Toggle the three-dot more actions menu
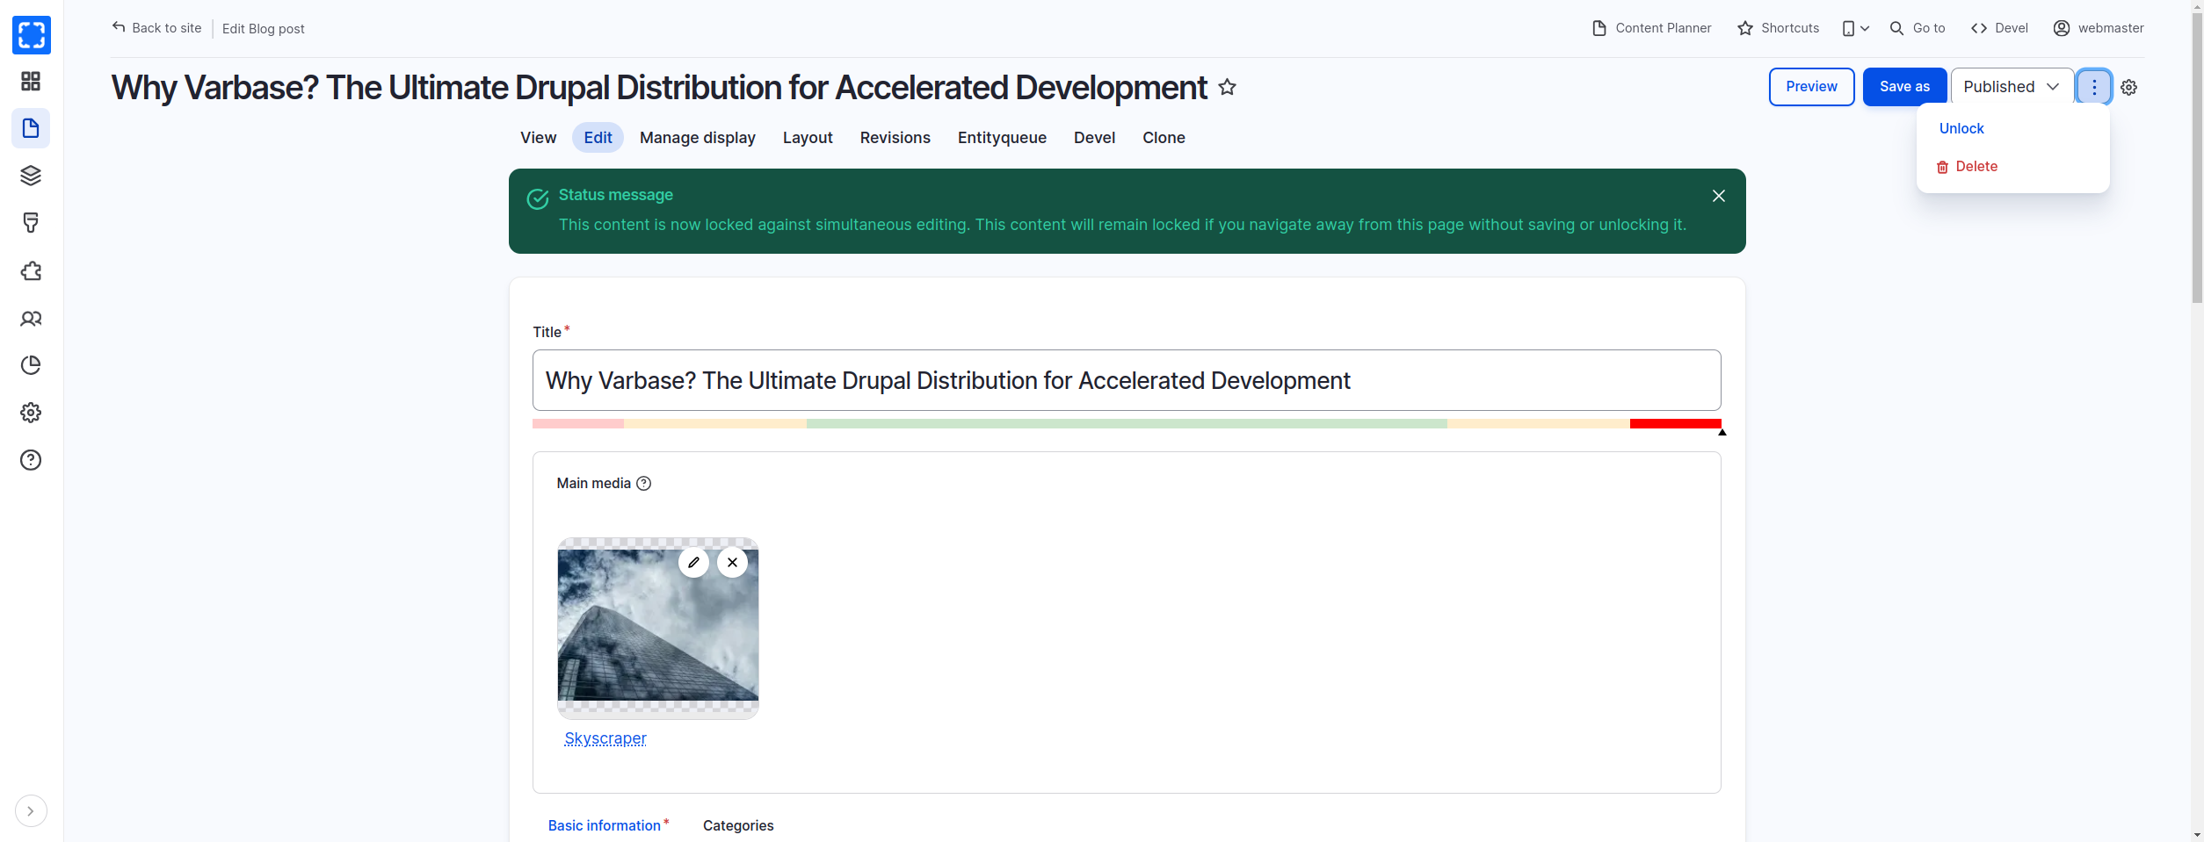The width and height of the screenshot is (2204, 842). point(2094,87)
